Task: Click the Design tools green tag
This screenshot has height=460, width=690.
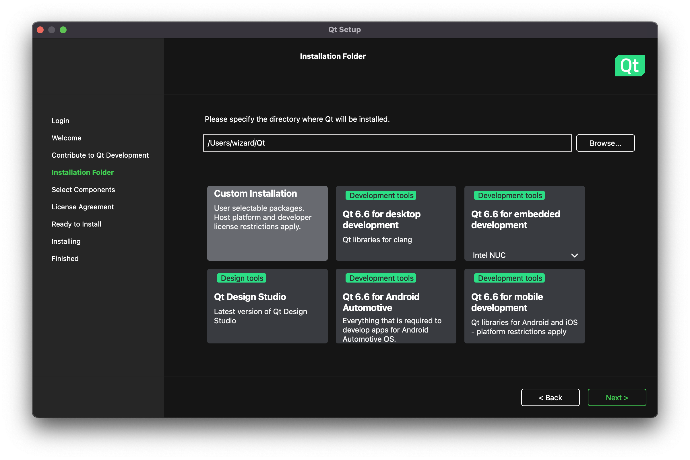Action: (242, 278)
